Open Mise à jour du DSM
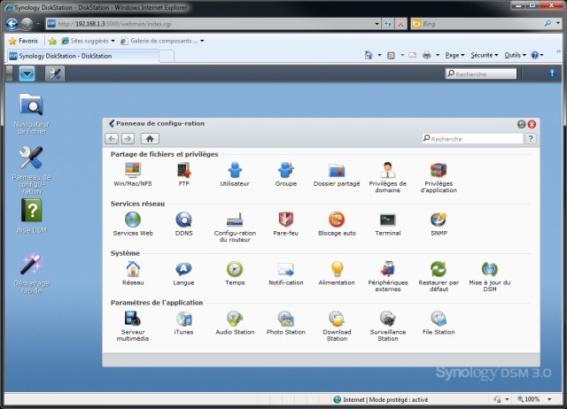 click(x=490, y=276)
